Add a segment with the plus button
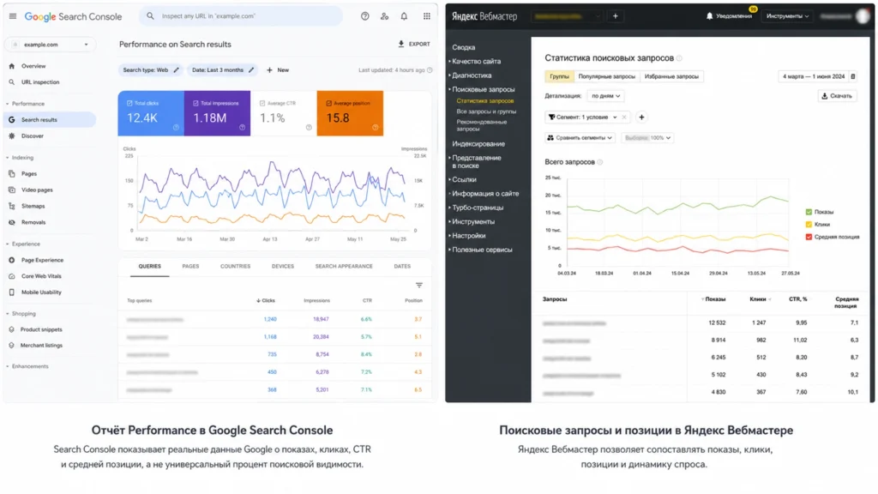The image size is (878, 494). [x=641, y=117]
